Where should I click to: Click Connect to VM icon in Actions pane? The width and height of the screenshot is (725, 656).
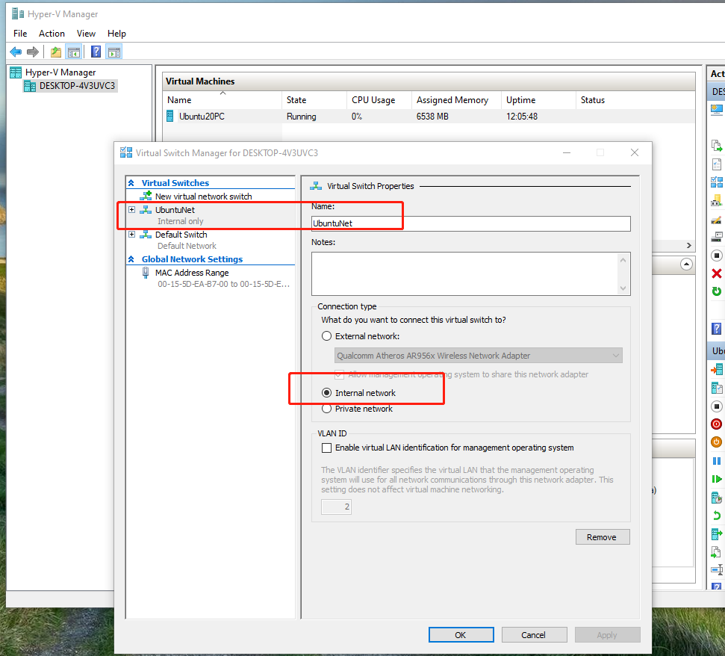[x=716, y=370]
